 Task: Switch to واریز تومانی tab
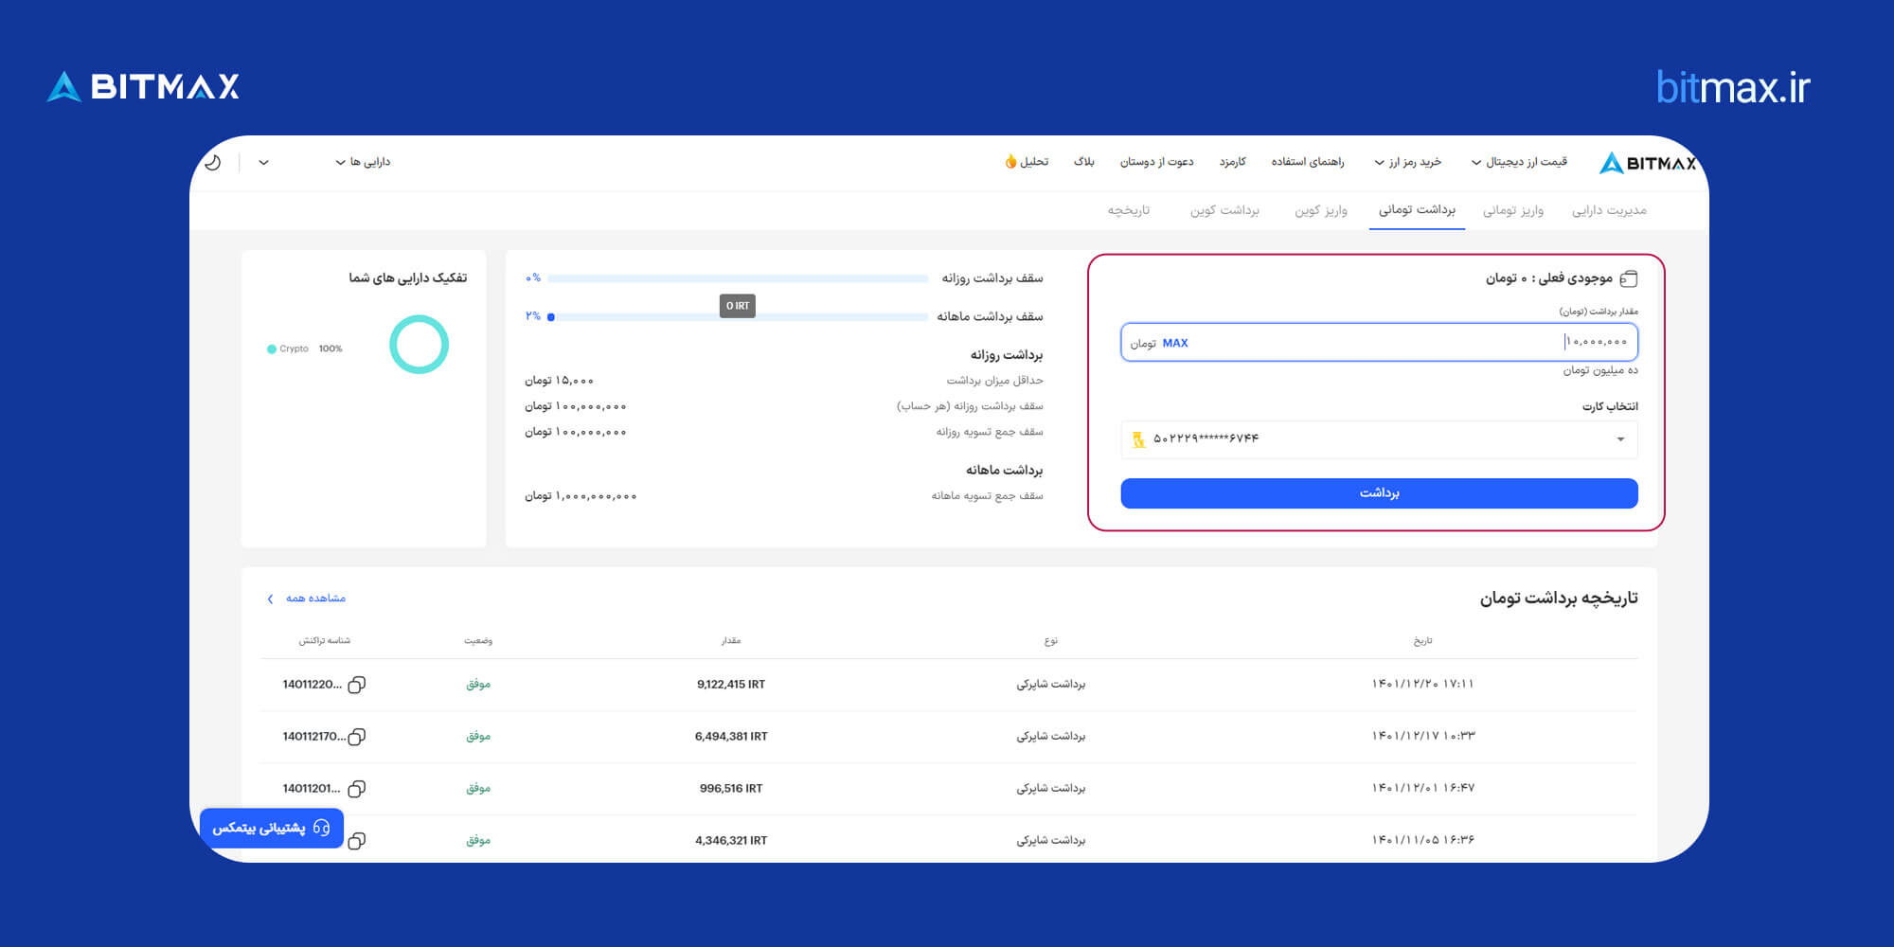(1513, 210)
